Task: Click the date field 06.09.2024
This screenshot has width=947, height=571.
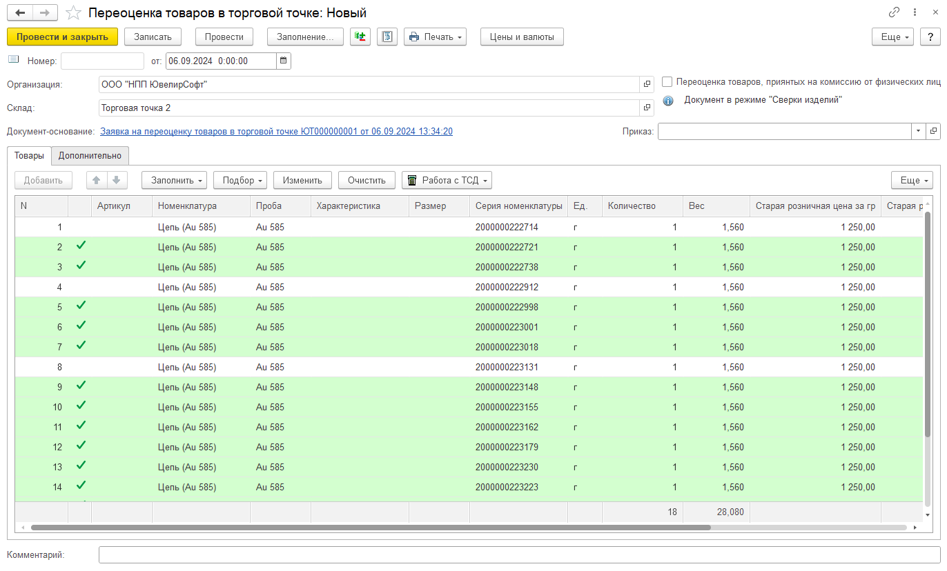Action: (x=221, y=61)
